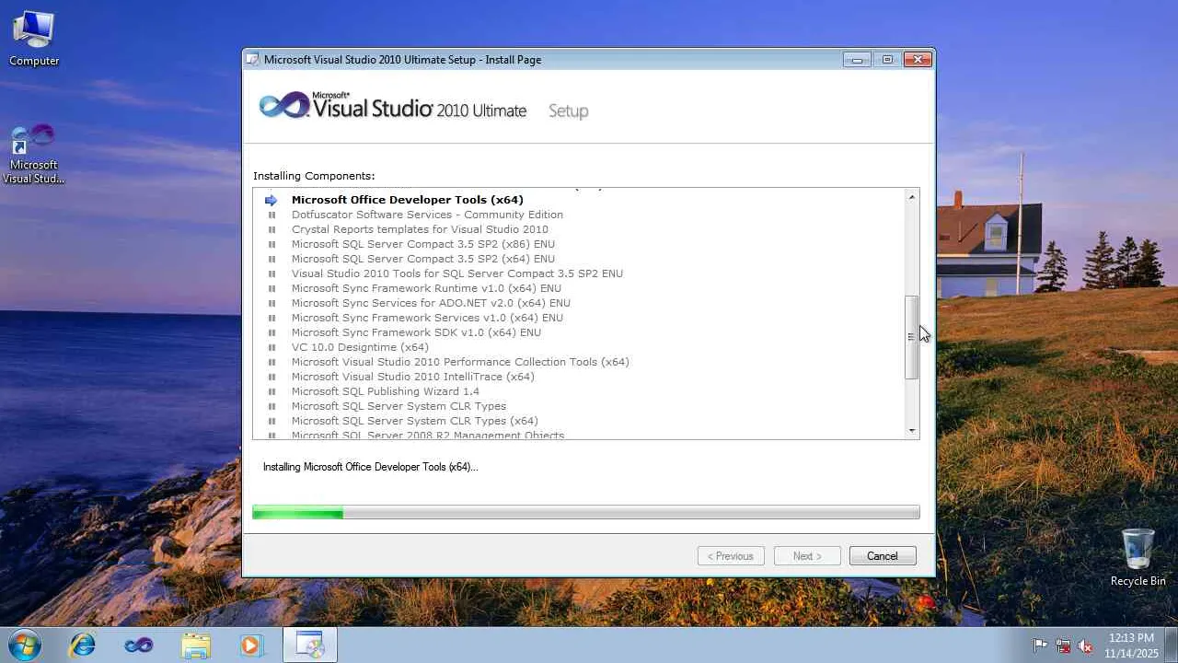Click pending icon beside Performance Collection Tools (x64)
The image size is (1178, 663).
point(271,362)
